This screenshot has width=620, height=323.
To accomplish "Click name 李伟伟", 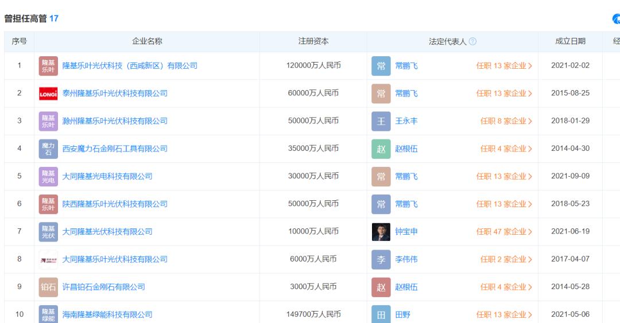I will point(406,259).
